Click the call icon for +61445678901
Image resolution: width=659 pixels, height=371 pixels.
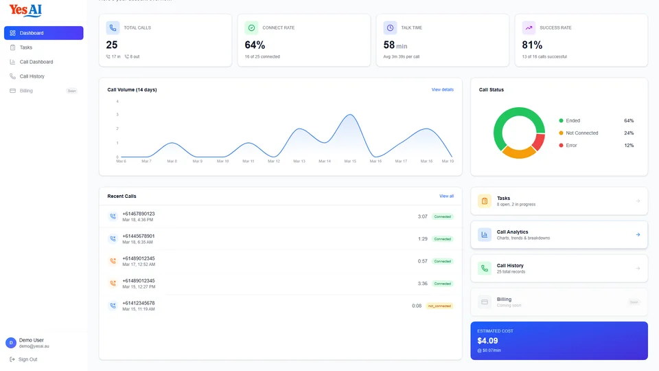113,238
